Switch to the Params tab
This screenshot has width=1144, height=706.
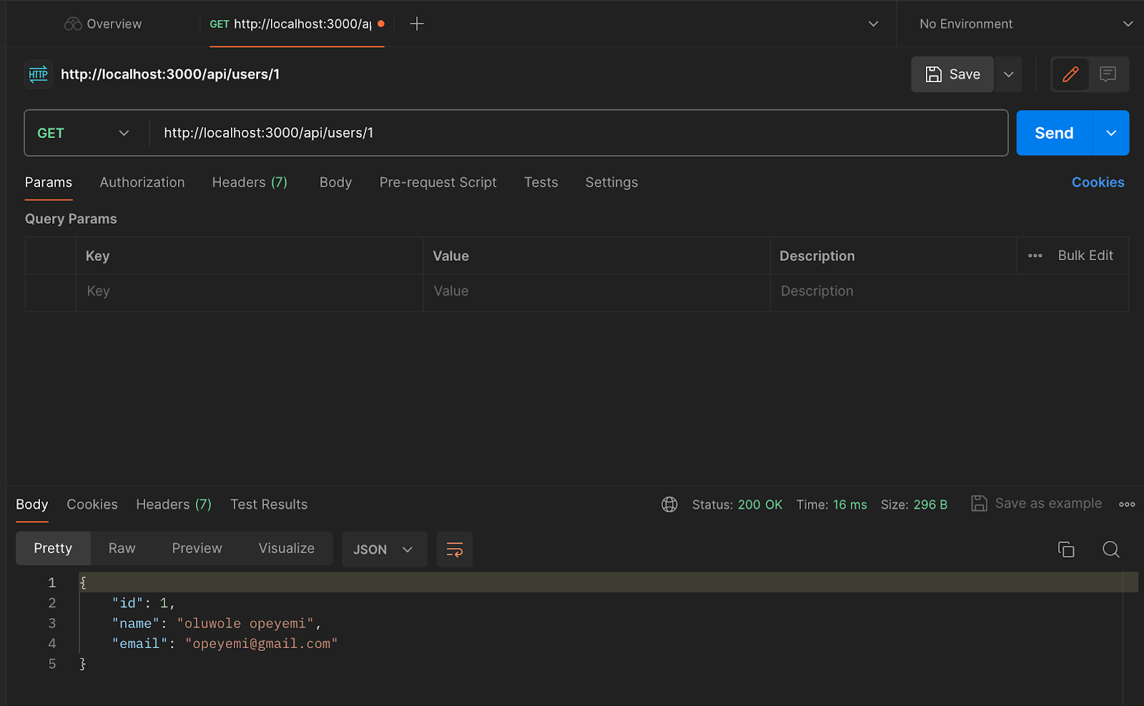pyautogui.click(x=49, y=182)
